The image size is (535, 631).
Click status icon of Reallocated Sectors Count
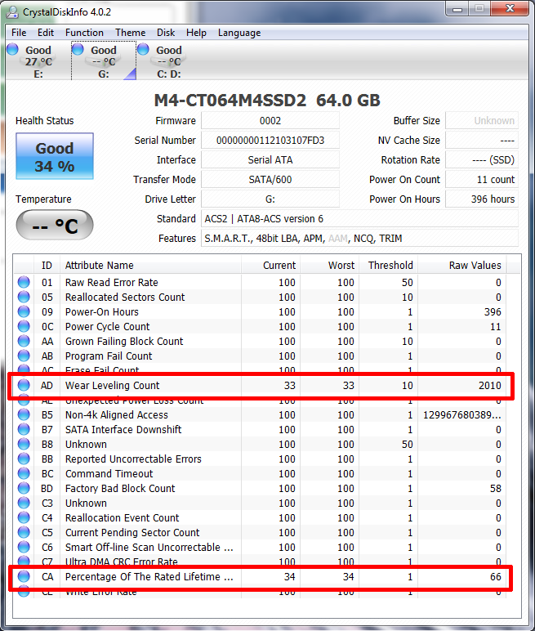[24, 297]
